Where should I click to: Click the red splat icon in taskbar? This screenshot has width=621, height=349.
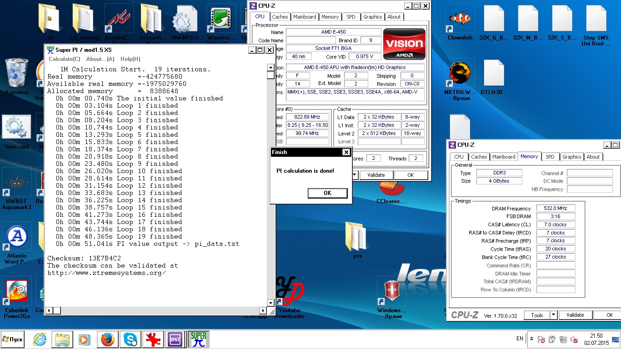coord(153,339)
